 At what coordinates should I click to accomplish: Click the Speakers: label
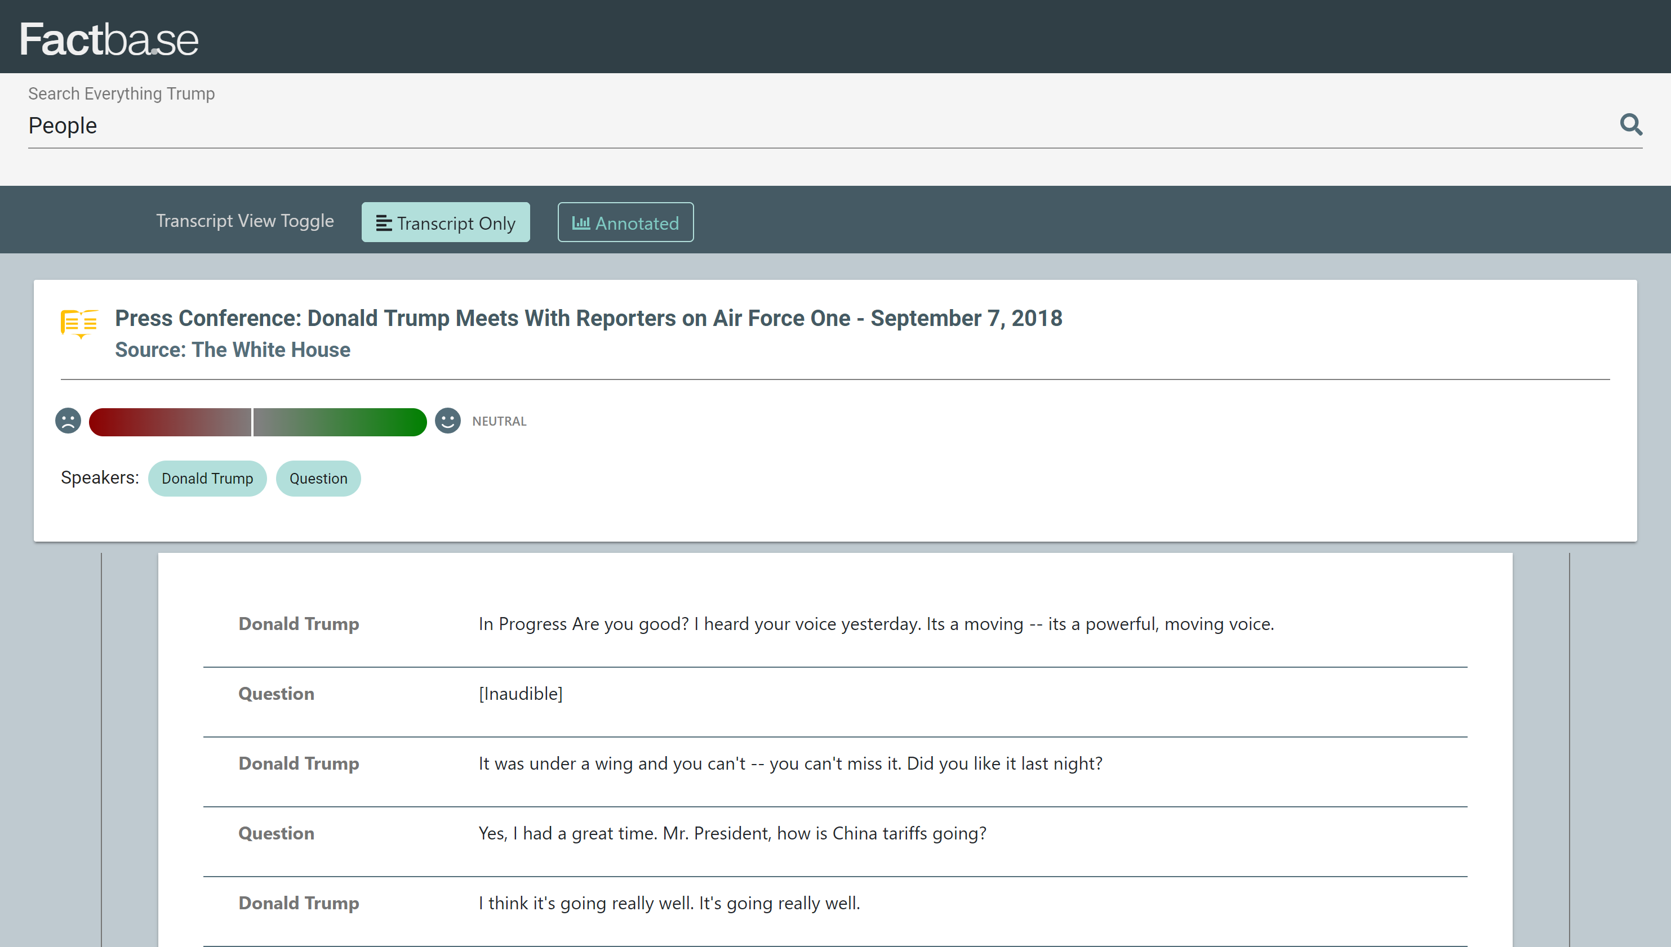point(100,477)
